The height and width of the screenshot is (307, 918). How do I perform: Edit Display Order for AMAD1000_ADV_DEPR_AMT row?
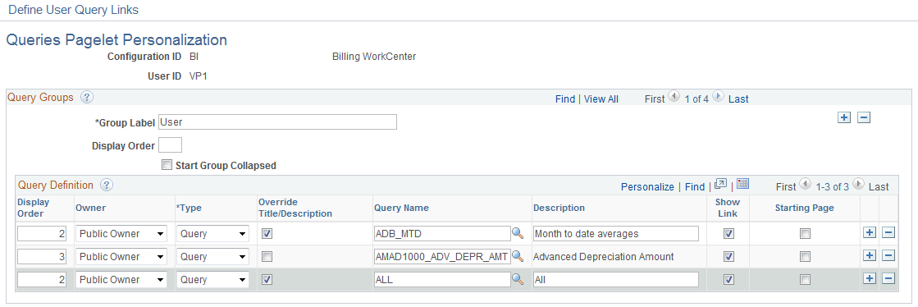pyautogui.click(x=42, y=257)
